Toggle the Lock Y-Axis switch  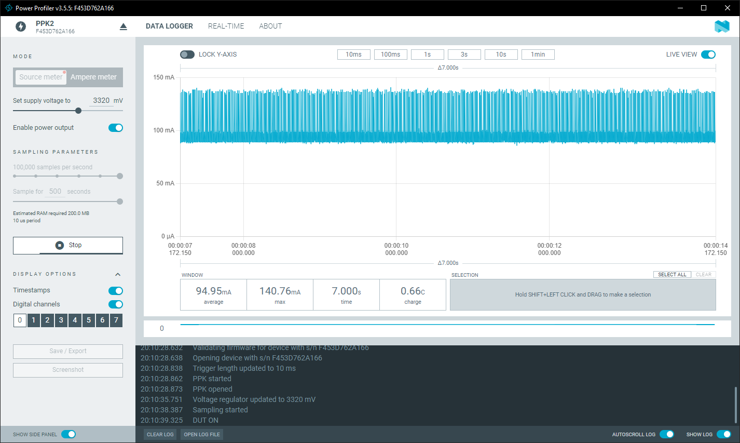[x=187, y=55]
